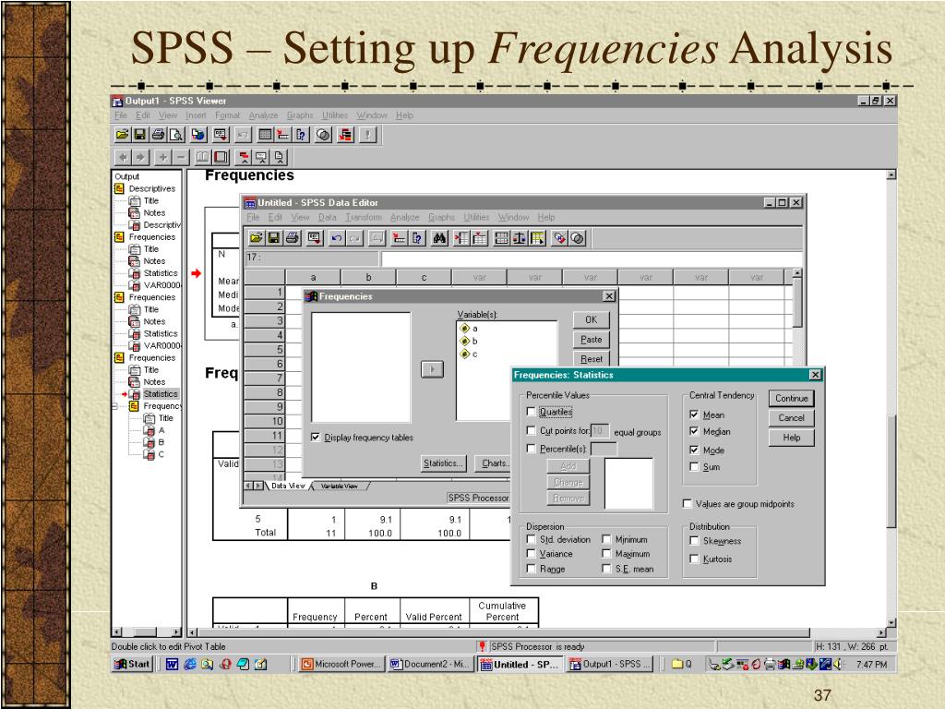Click Save icon in Data Editor toolbar

point(274,238)
